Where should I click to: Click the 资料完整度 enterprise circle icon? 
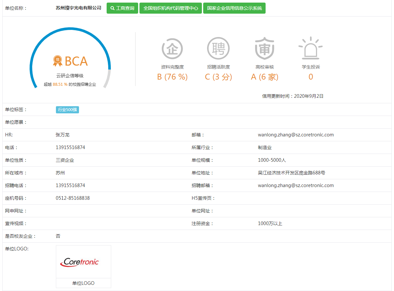click(172, 49)
